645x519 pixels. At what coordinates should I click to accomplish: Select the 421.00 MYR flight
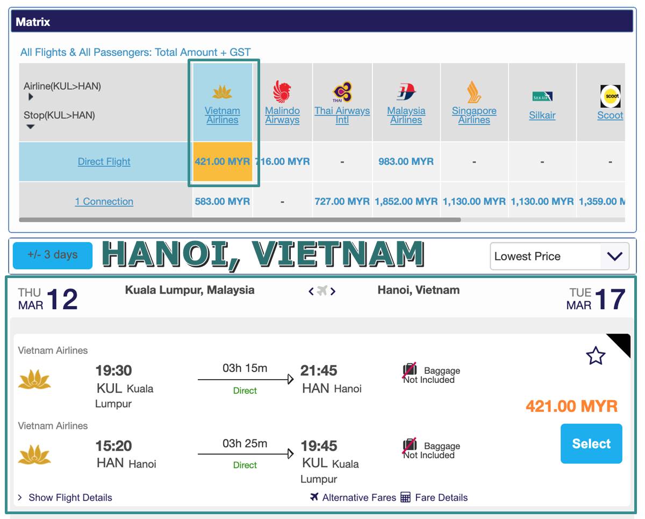click(x=591, y=444)
